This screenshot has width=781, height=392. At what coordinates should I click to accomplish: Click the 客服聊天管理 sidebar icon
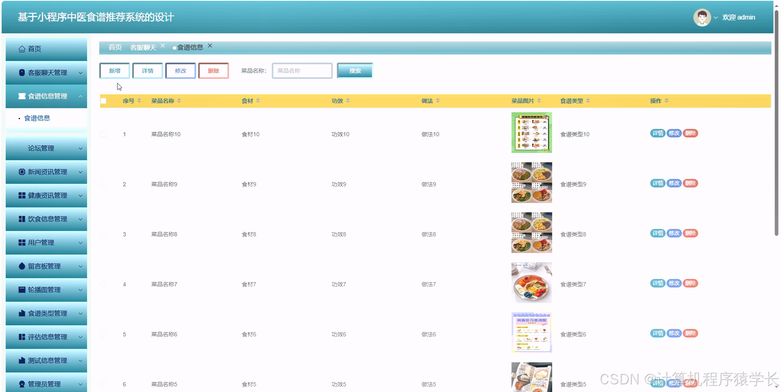(x=22, y=72)
